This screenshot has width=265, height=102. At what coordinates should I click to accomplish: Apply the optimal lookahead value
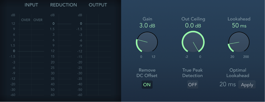[247, 85]
